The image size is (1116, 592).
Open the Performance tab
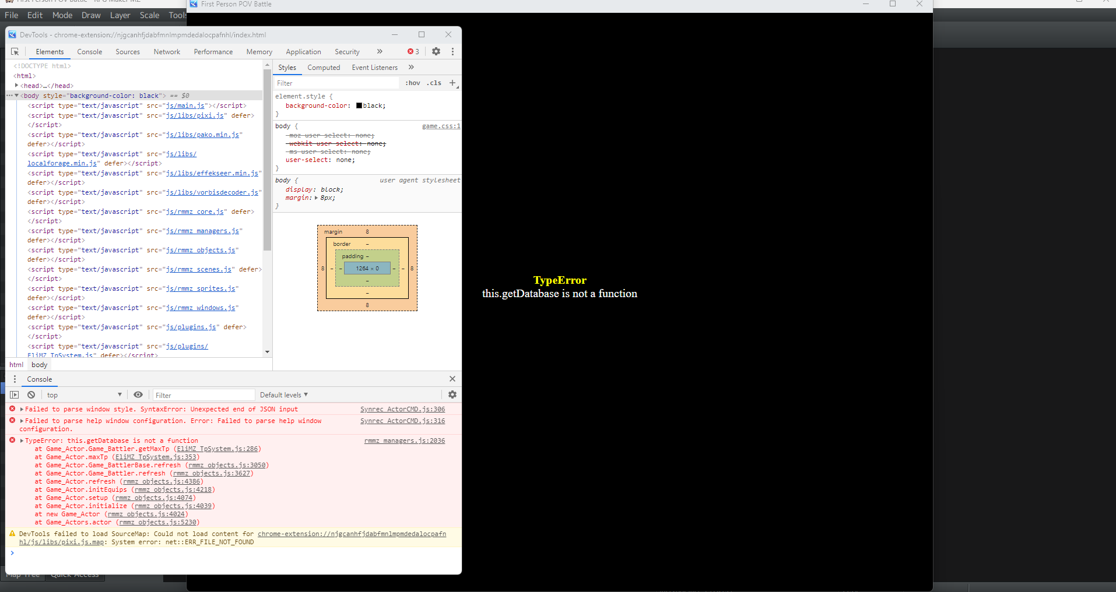[x=213, y=52]
